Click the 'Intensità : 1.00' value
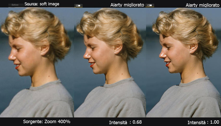Image resolution: width=221 pixels, height=126 pixels. (x=203, y=122)
